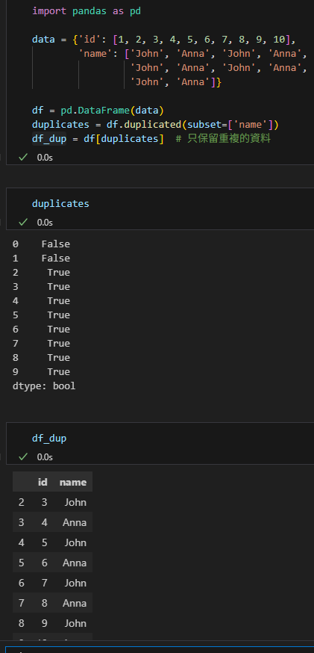This screenshot has height=653, width=314.
Task: Click the 0.0s time under the df_dup cell
Action: (45, 457)
